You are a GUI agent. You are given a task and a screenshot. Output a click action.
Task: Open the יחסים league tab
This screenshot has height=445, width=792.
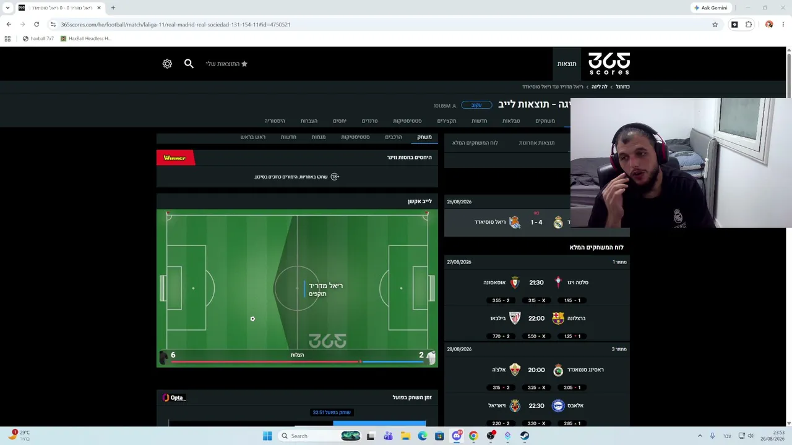tap(340, 121)
